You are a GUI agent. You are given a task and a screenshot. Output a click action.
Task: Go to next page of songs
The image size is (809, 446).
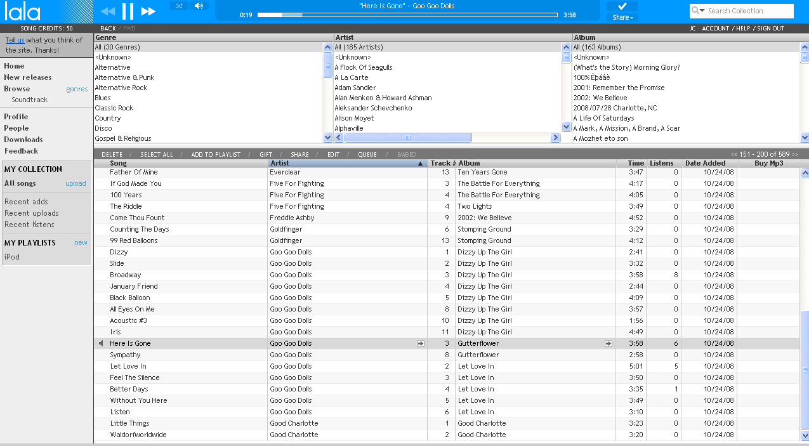click(x=794, y=154)
